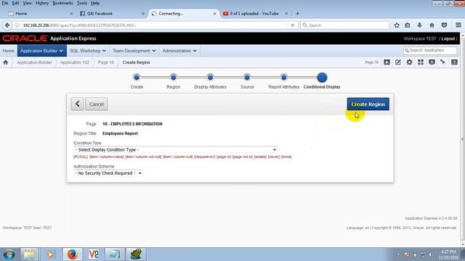This screenshot has width=465, height=261.
Task: Click the Logout link
Action: tap(448, 38)
